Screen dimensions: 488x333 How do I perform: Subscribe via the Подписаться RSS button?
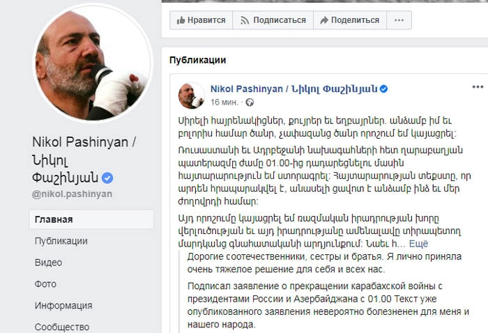273,20
